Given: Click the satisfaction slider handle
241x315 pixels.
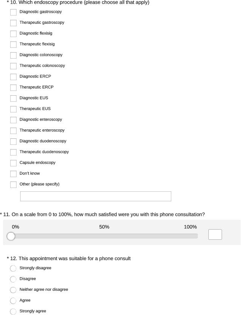Looking at the screenshot, I should (x=11, y=236).
